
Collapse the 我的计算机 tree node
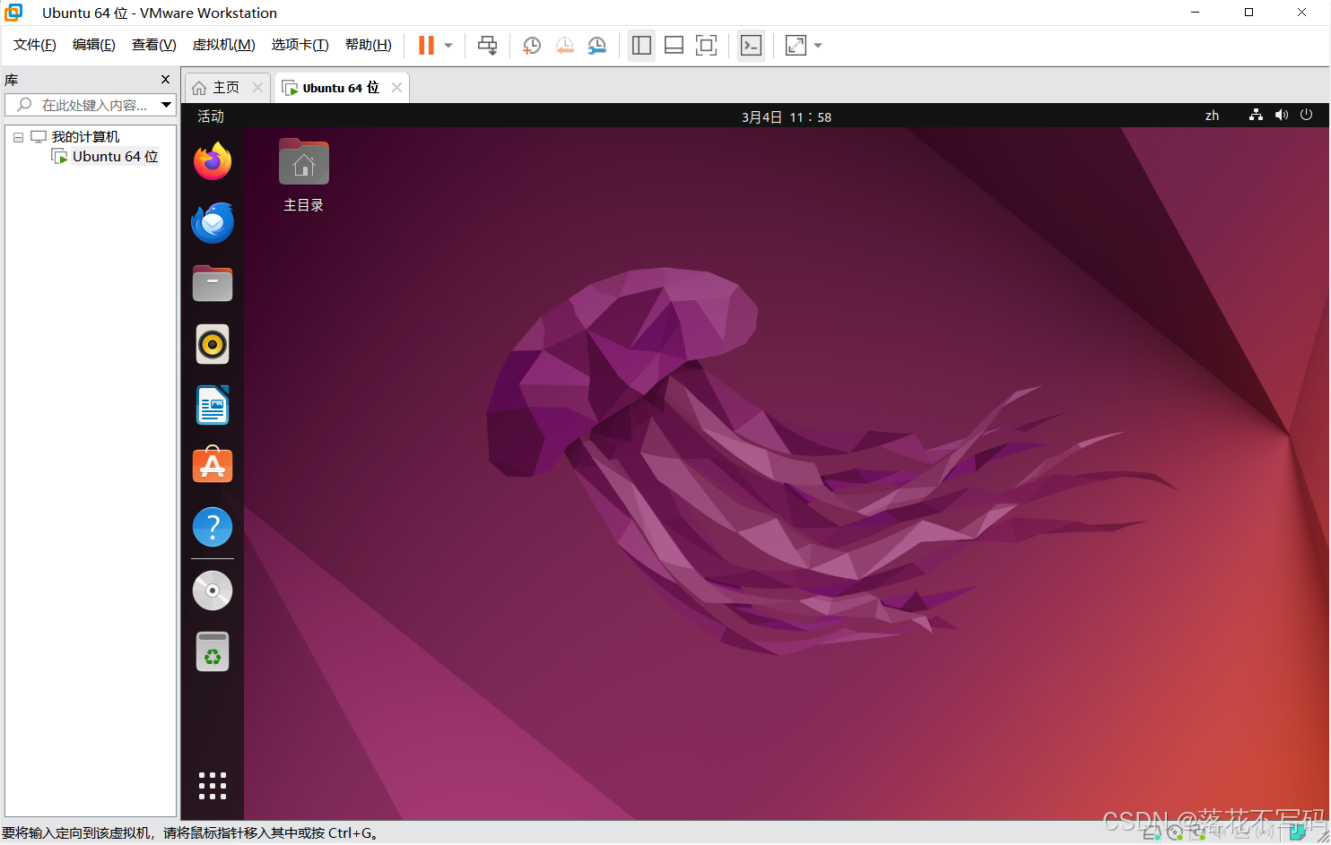click(x=18, y=137)
